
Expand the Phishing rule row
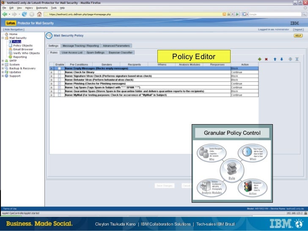click(x=51, y=84)
